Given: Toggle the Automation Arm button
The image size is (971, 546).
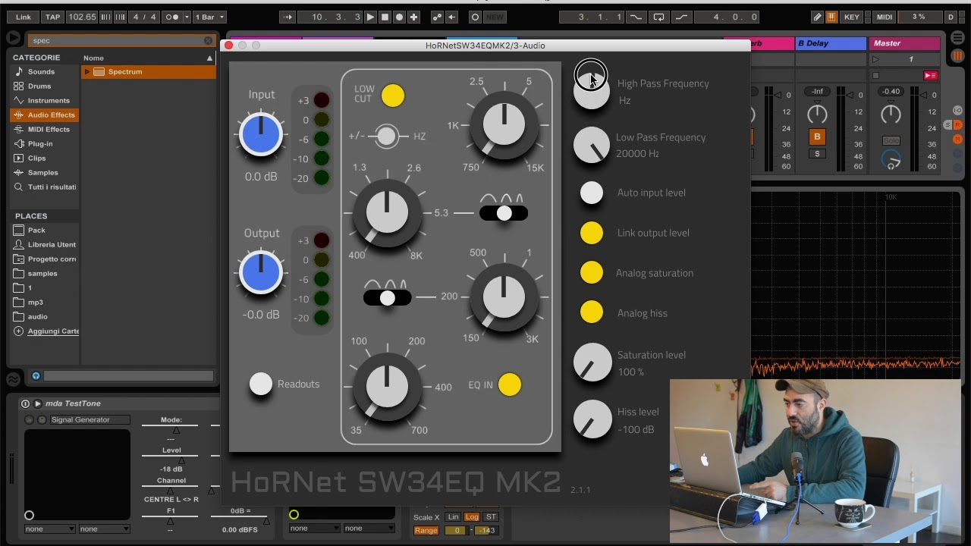Looking at the screenshot, I should click(x=437, y=17).
